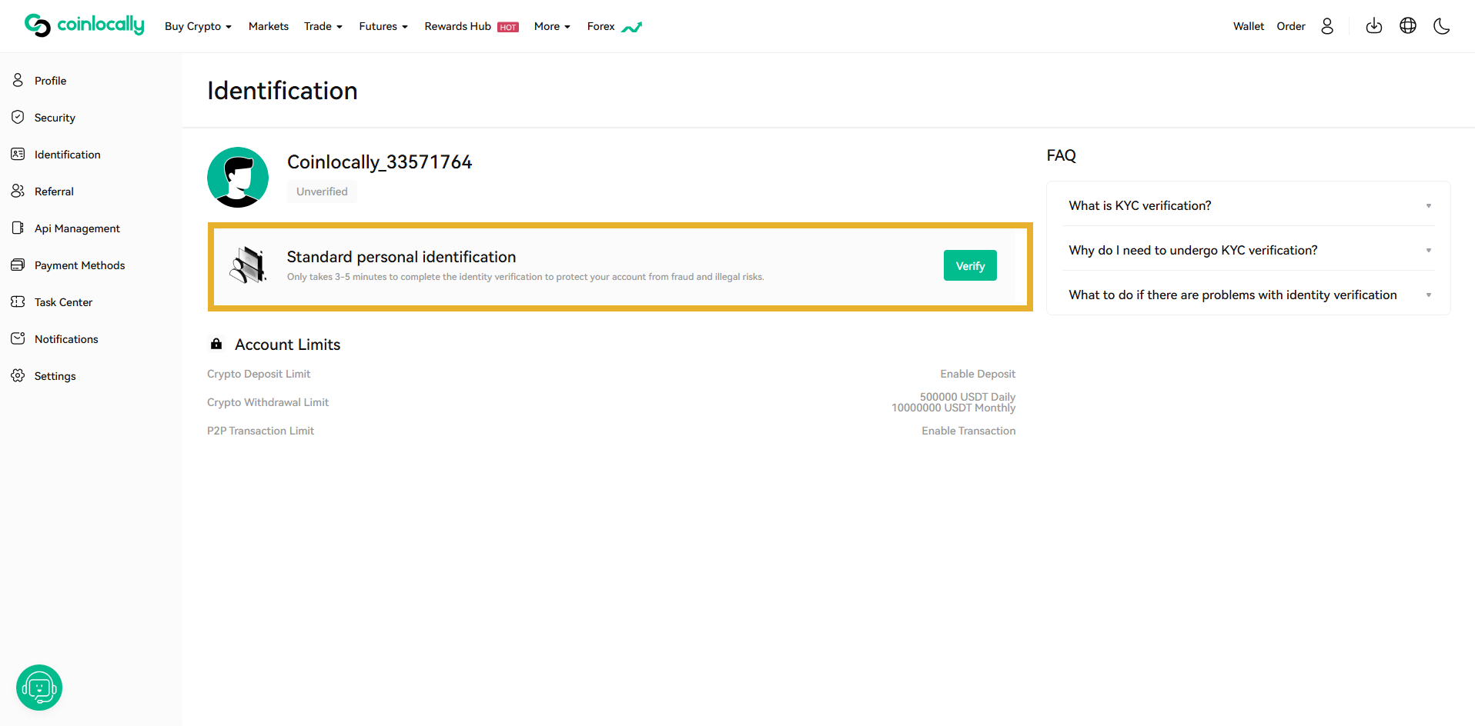Open Security page from sidebar
The width and height of the screenshot is (1475, 726).
(x=55, y=118)
